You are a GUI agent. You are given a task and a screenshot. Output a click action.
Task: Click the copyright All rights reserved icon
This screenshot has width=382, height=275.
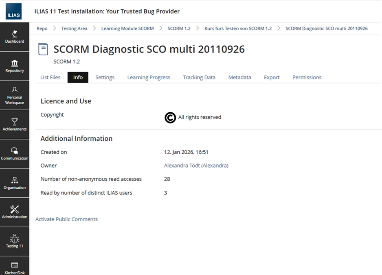(x=170, y=118)
